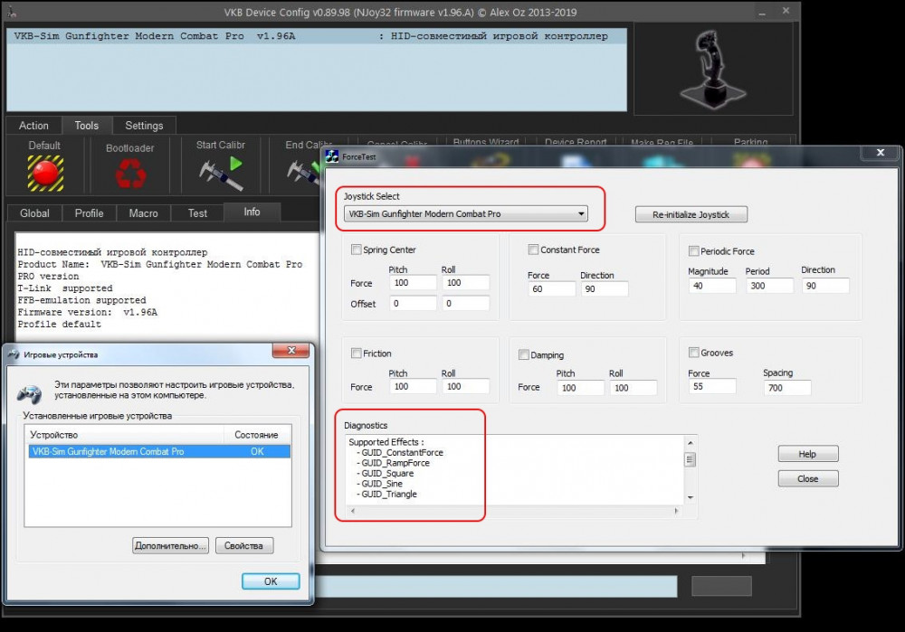
Task: Open the Profile tab
Action: point(89,213)
